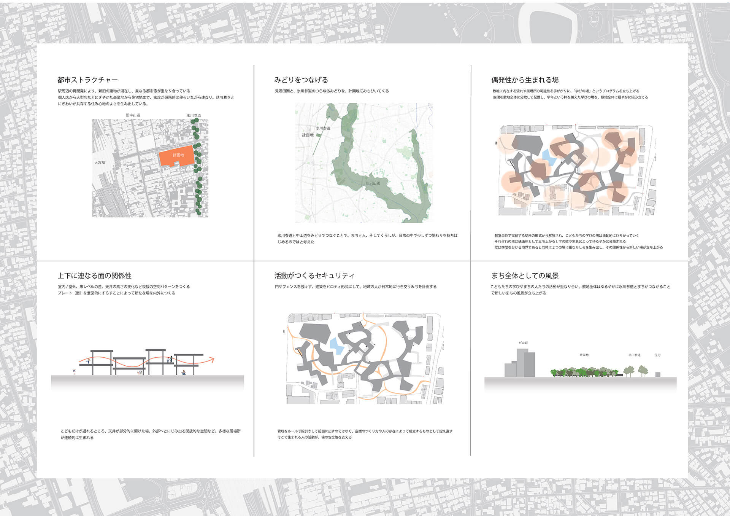Viewport: 730px width, 516px height.
Task: Click the 偶発性から生まれる場 heading
Action: (525, 80)
